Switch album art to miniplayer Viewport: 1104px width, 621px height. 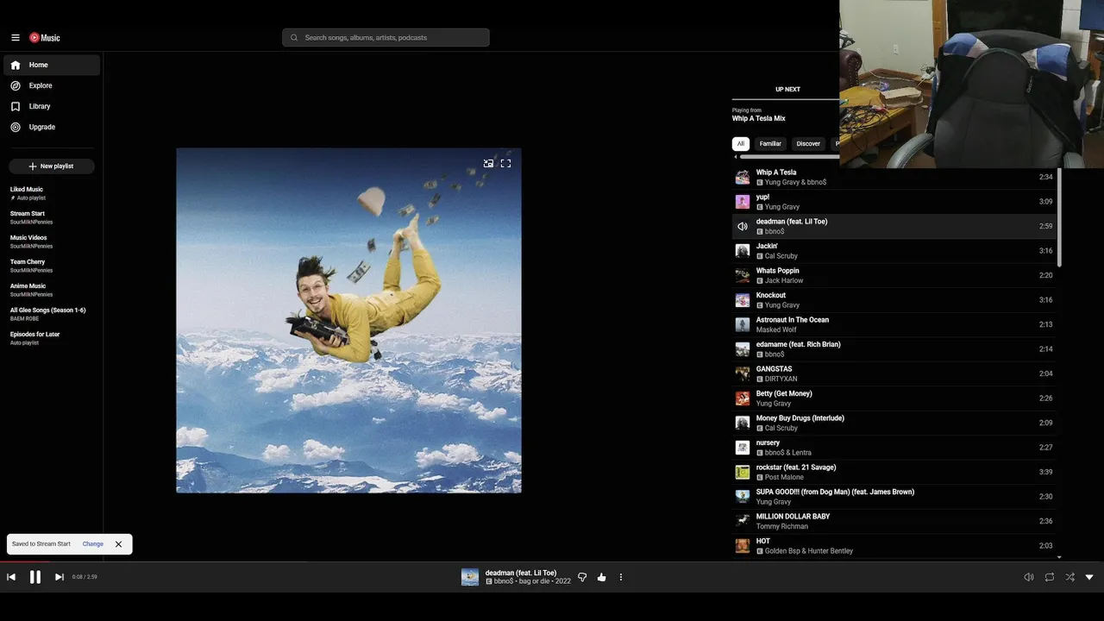[489, 163]
